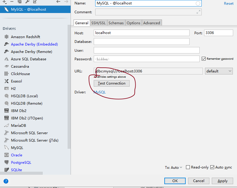Click the Host input field

[141, 33]
